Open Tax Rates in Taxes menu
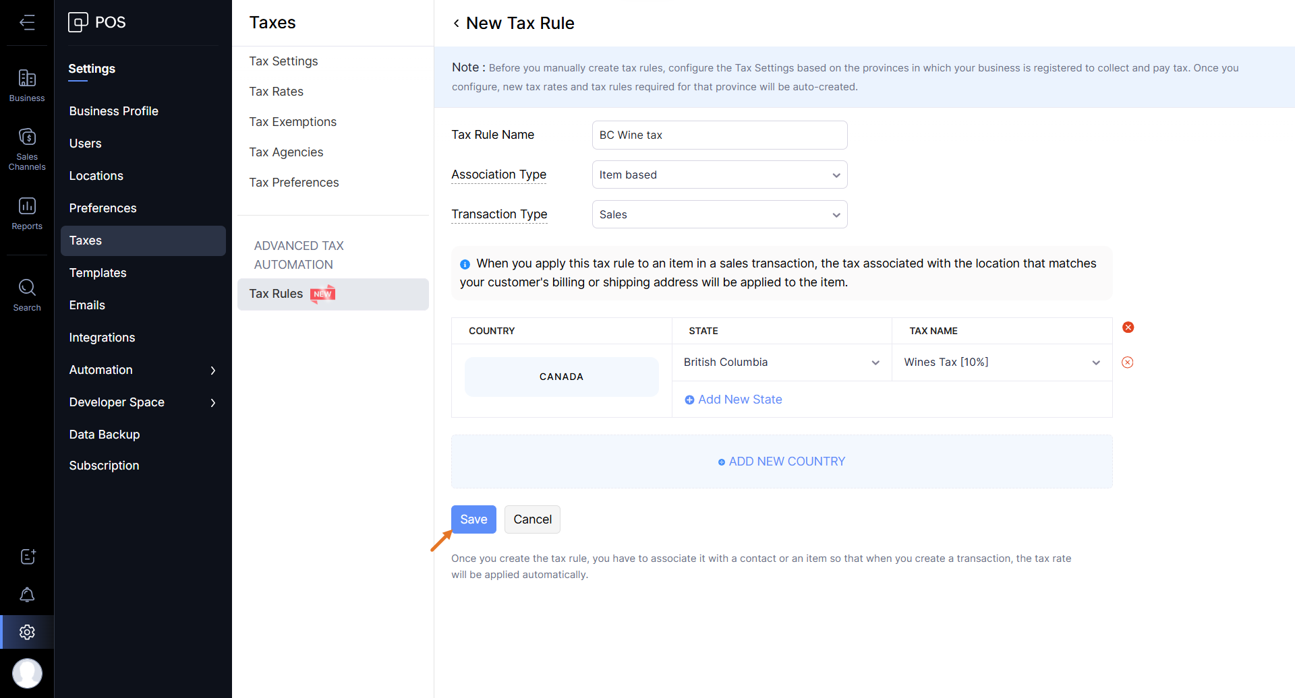1295x698 pixels. [x=276, y=92]
